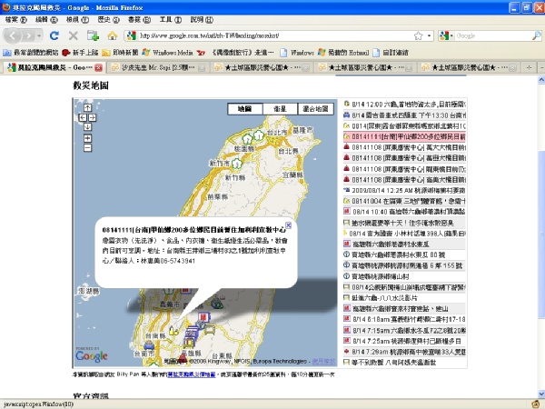Open the 使用條款 link on map
The image size is (545, 409).
coord(323,362)
